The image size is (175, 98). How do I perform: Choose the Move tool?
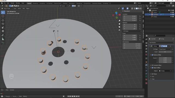click(x=3, y=20)
